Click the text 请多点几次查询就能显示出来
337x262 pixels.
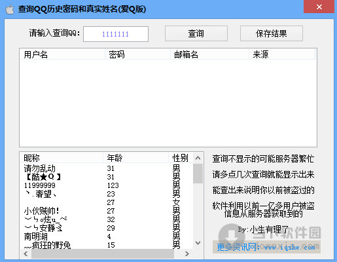[x=263, y=174]
